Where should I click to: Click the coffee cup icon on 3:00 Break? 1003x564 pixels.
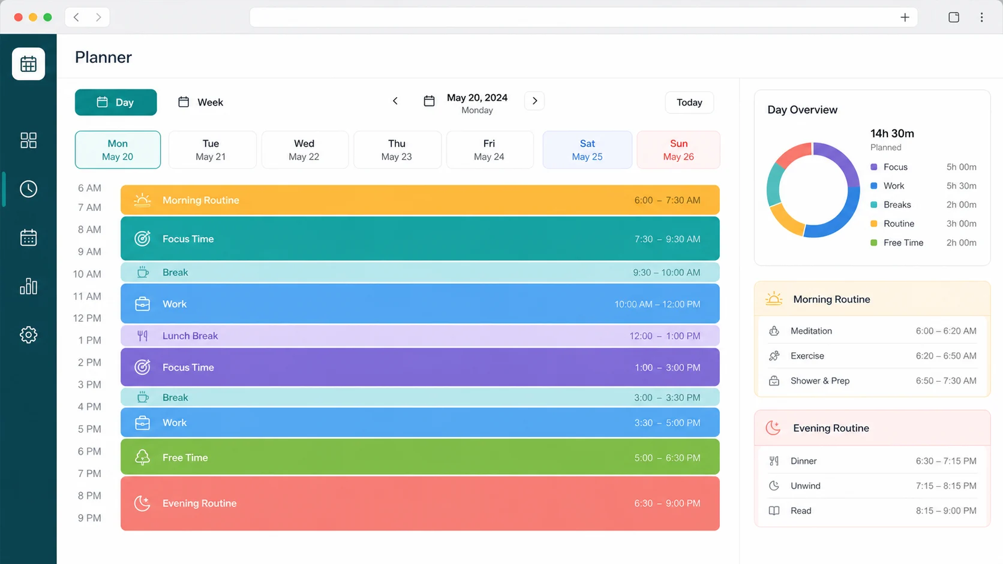point(142,397)
